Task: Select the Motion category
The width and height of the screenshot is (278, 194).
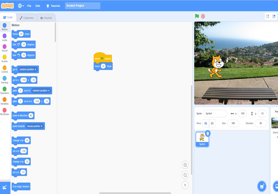Action: pos(5,27)
